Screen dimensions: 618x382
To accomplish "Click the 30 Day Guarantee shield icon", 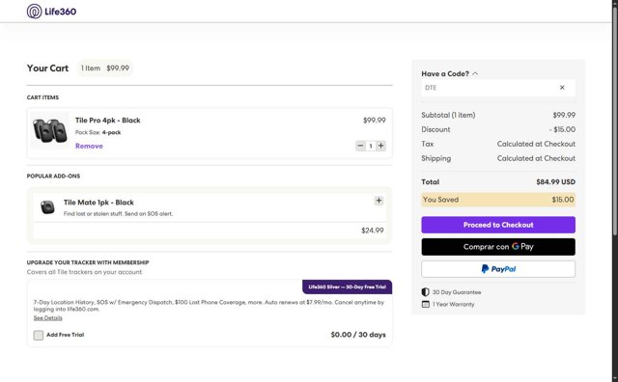I will click(x=425, y=292).
